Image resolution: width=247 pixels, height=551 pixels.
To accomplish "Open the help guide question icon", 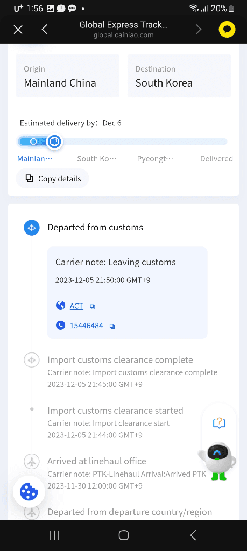I will pos(219,422).
